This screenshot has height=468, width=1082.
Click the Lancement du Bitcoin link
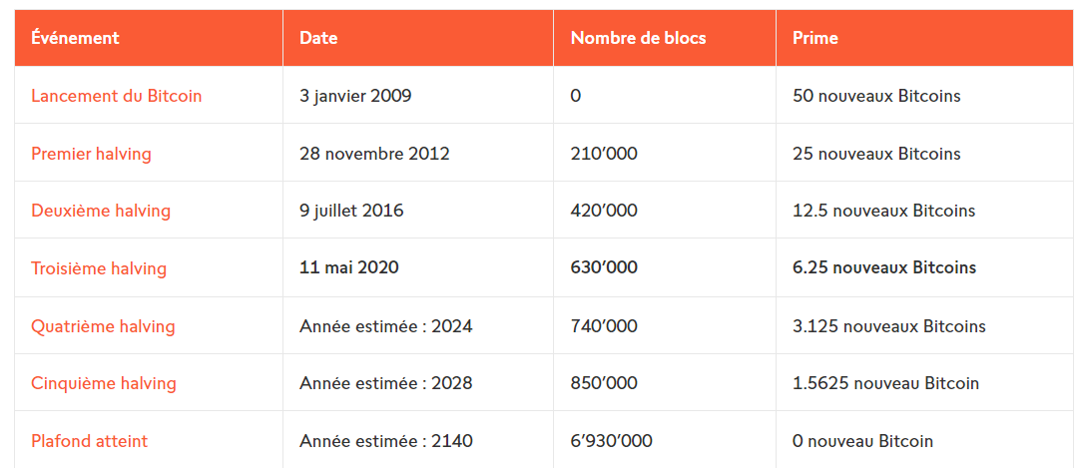pos(117,96)
